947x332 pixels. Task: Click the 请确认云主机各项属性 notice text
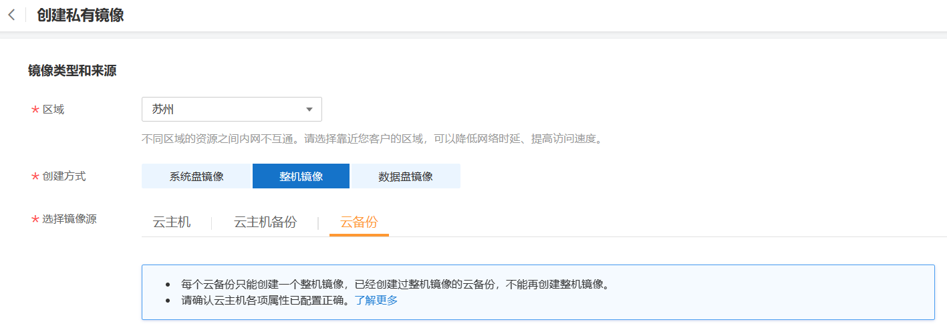(x=265, y=300)
